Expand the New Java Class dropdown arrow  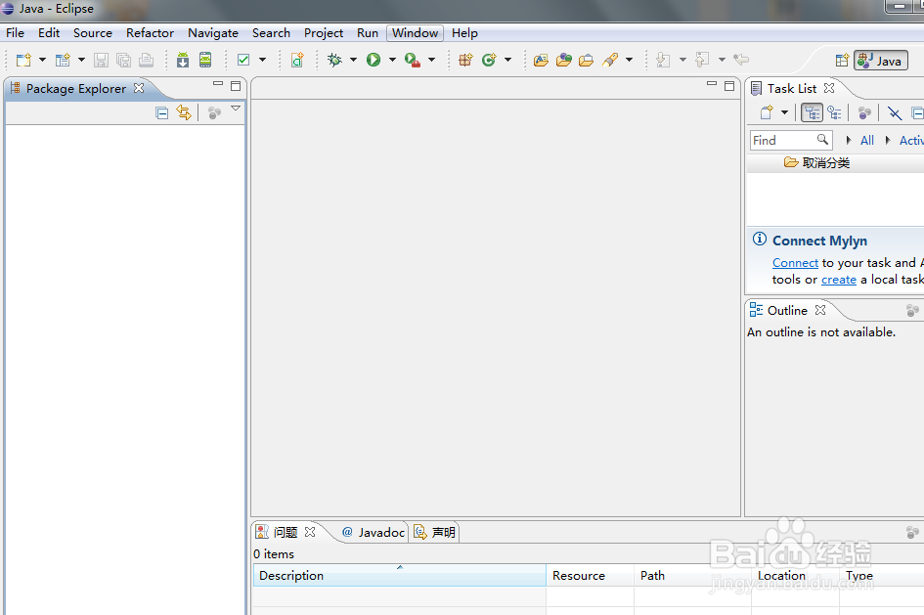click(508, 60)
